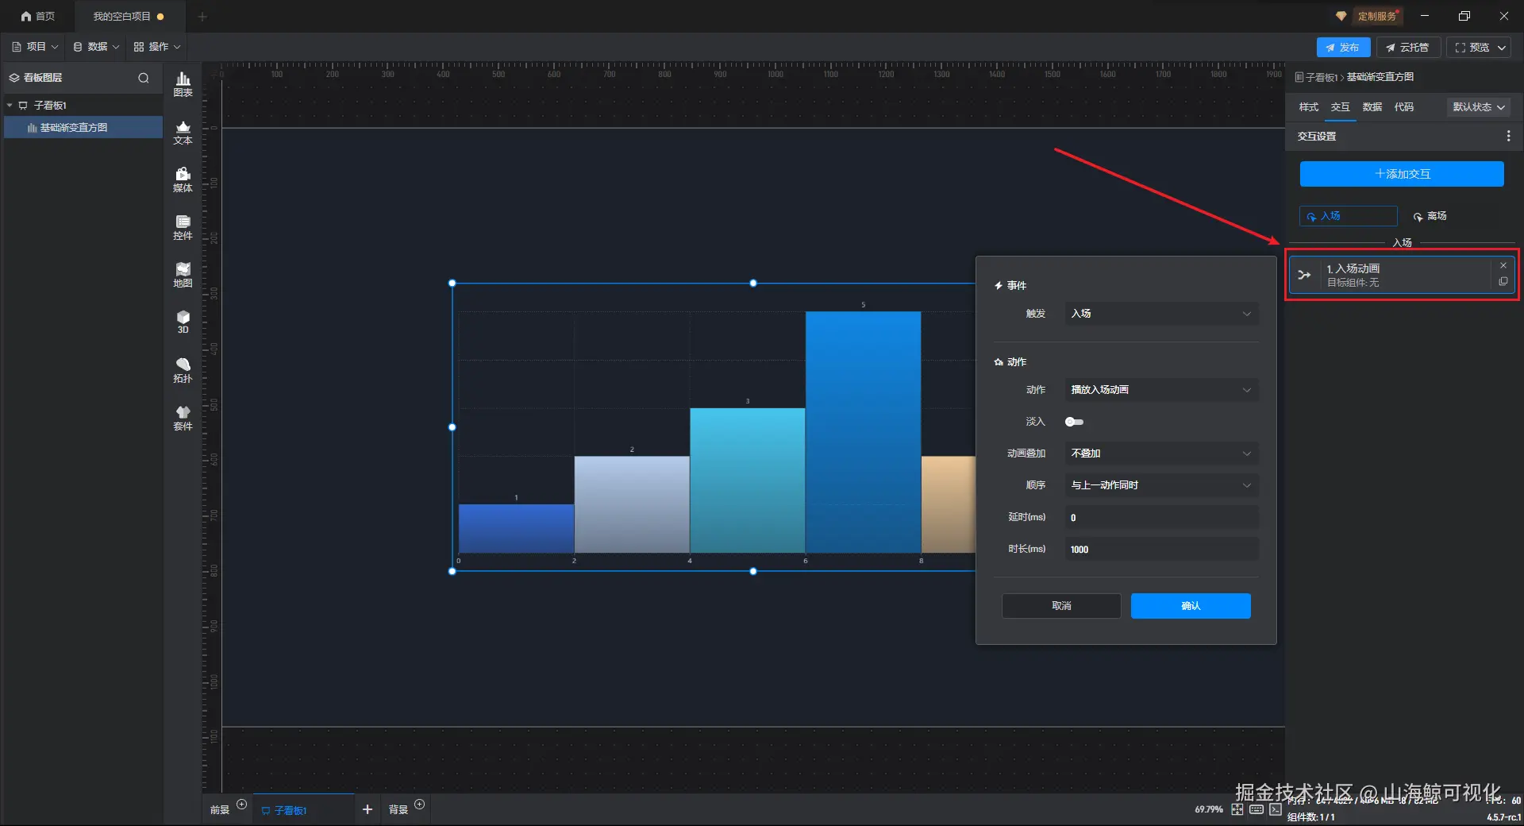The image size is (1524, 826).
Task: Click the 云托管 cloud hosting button
Action: pyautogui.click(x=1408, y=48)
